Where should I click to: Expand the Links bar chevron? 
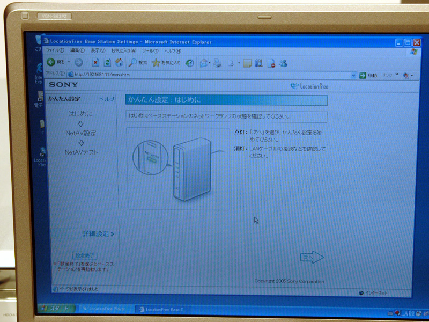click(397, 75)
